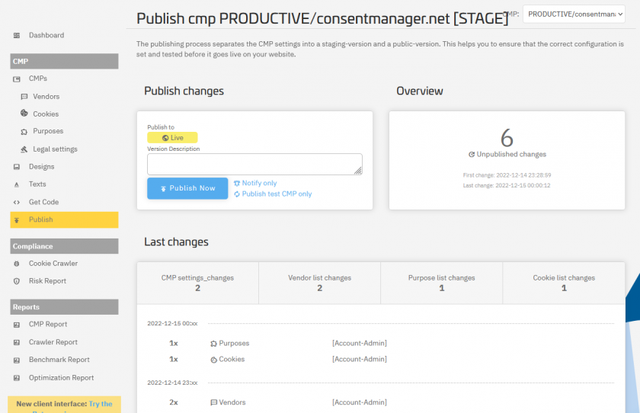Click the Legal settings gavel icon
The height and width of the screenshot is (413, 640).
coord(24,149)
